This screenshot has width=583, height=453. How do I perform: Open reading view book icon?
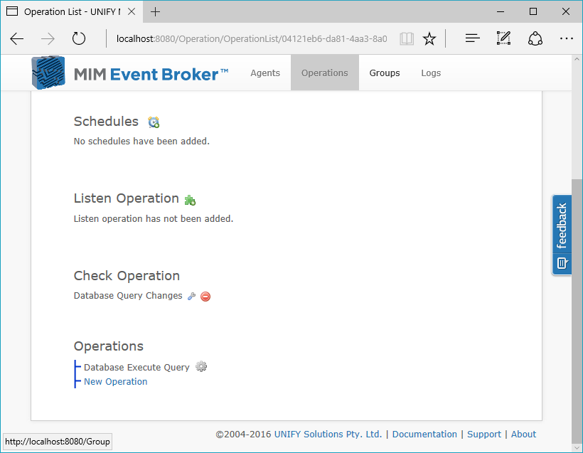(407, 38)
